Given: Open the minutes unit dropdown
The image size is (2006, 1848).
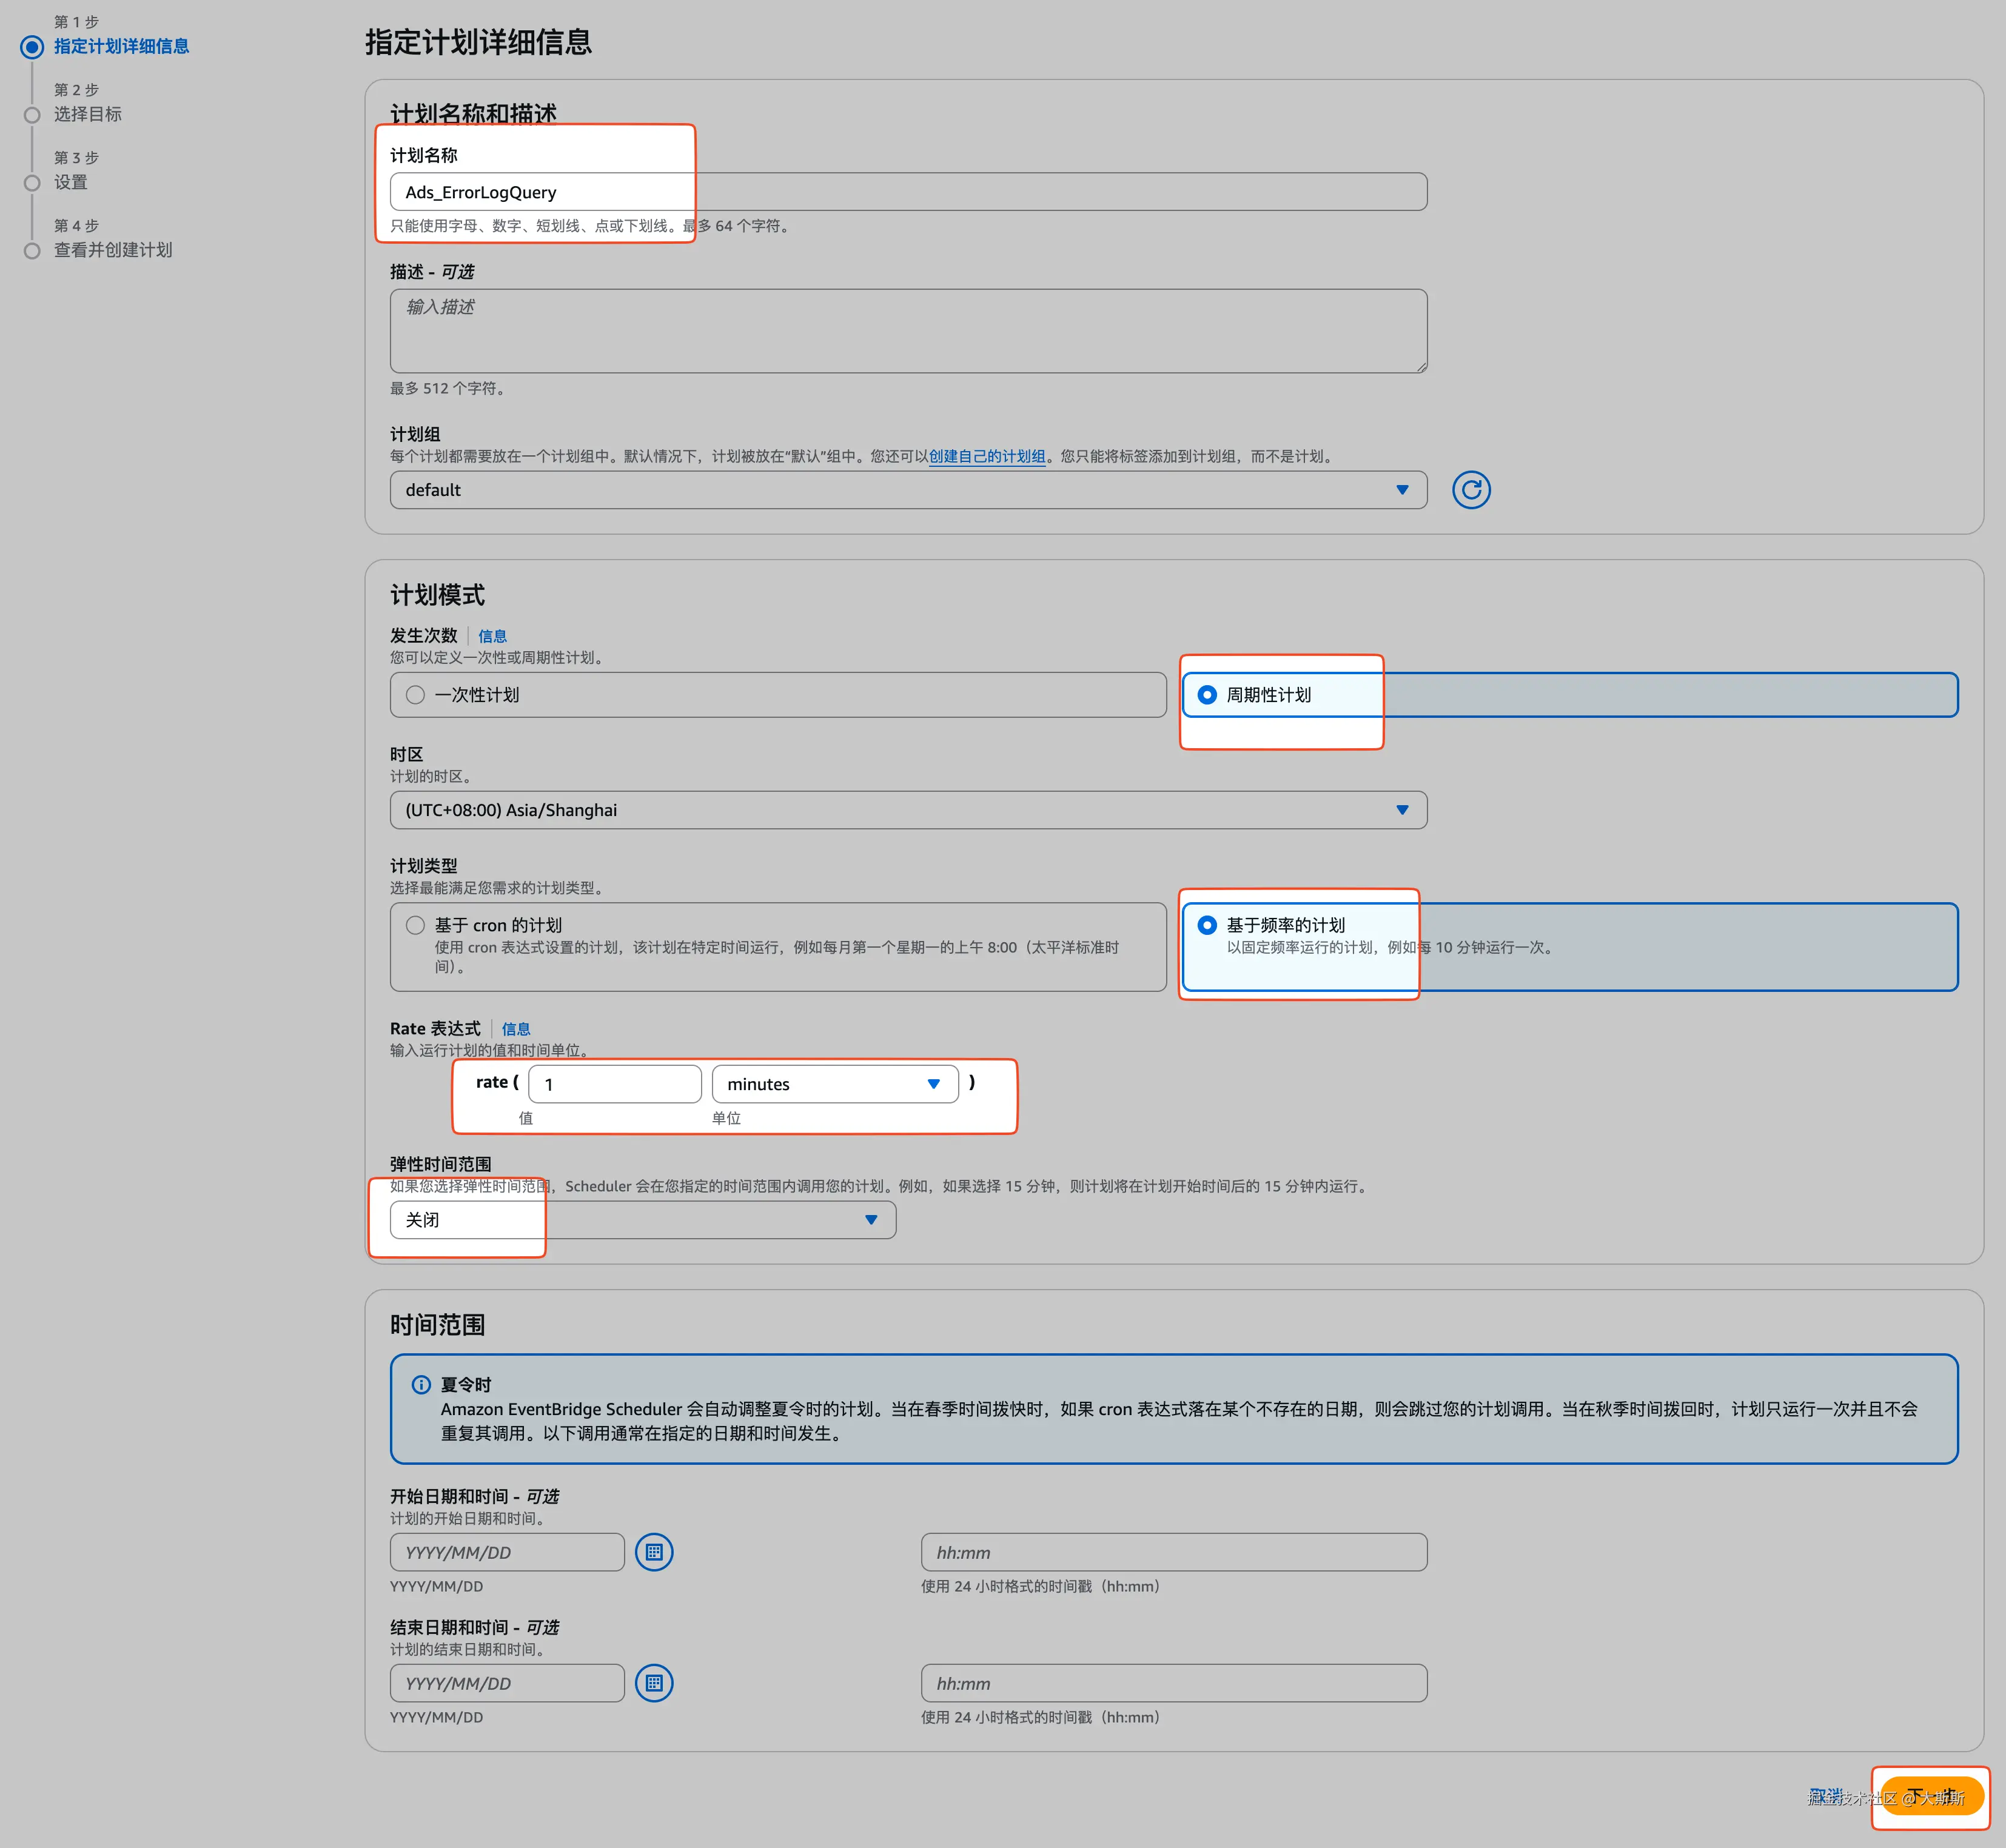Looking at the screenshot, I should (834, 1084).
